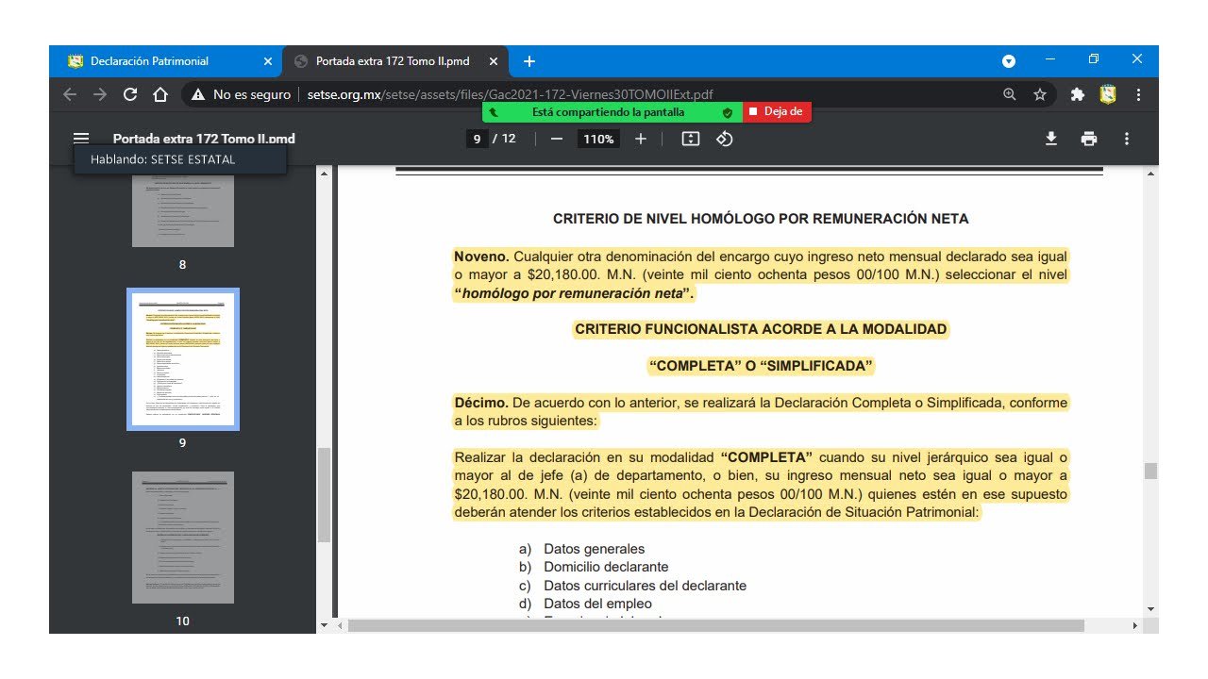This screenshot has height=679, width=1208.
Task: Select the Portada extra 172 Tomo II.pmd tab
Action: click(x=394, y=61)
